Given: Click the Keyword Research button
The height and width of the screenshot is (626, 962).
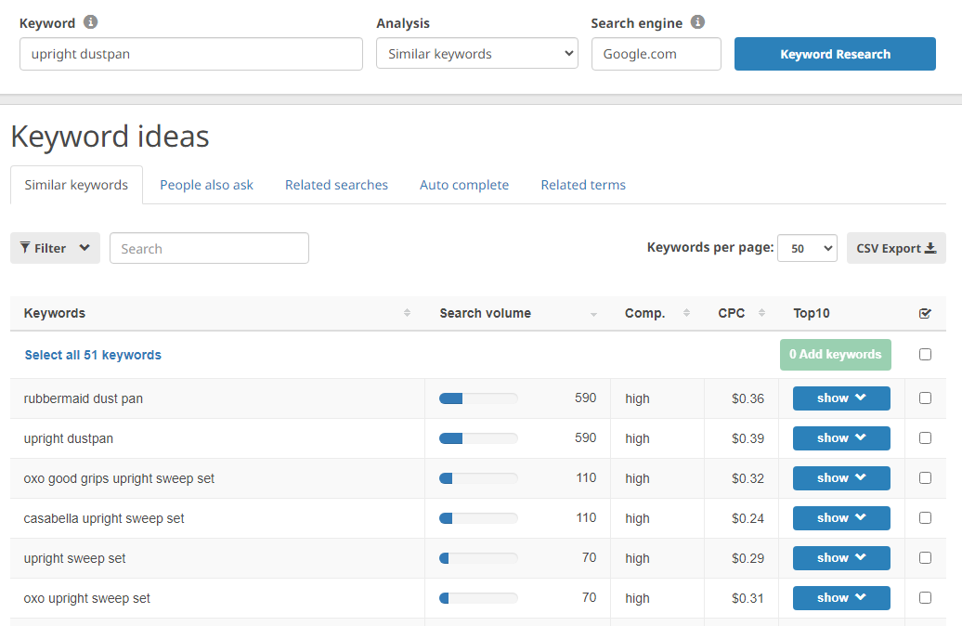Looking at the screenshot, I should point(834,54).
